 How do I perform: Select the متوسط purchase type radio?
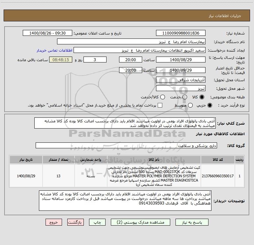(190, 105)
